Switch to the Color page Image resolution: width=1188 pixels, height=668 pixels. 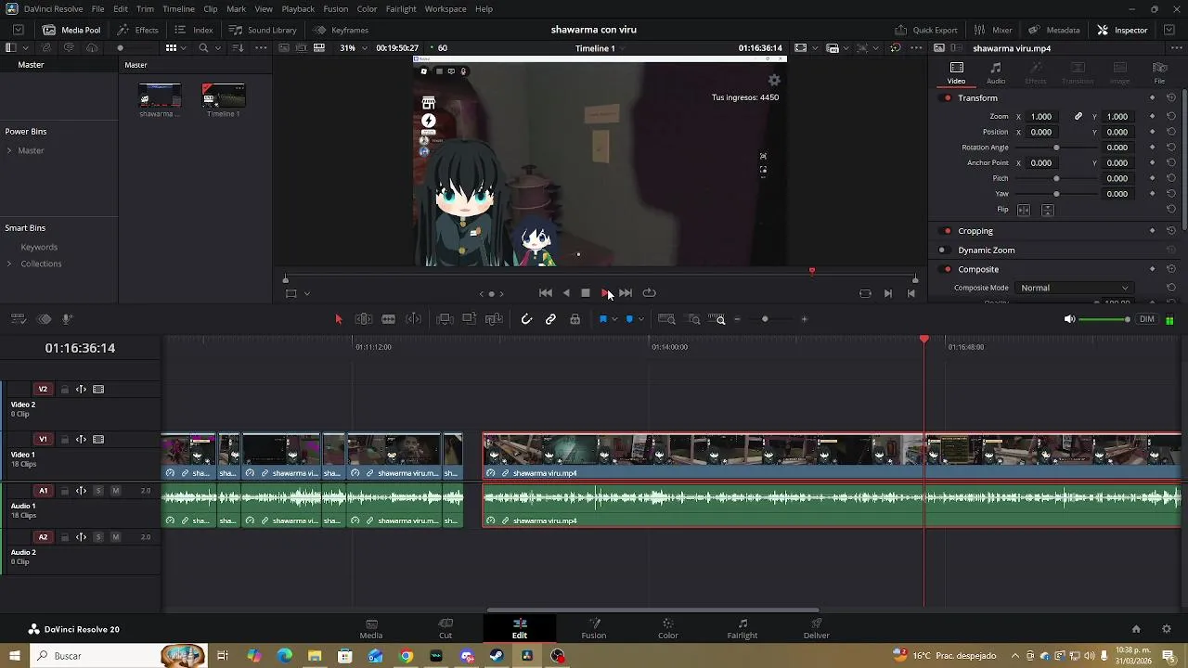pyautogui.click(x=668, y=629)
